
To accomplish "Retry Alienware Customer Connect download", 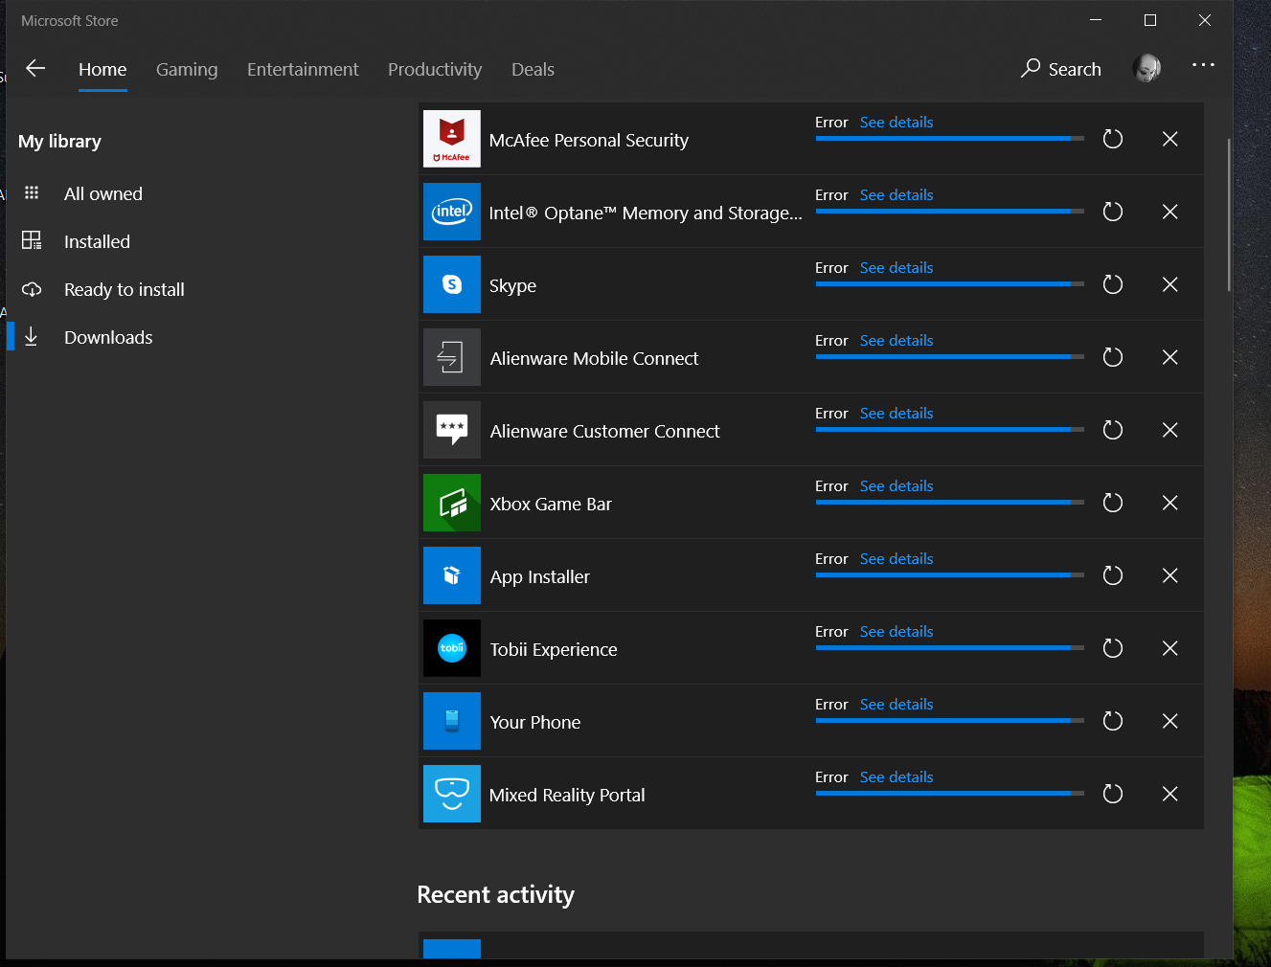I will coord(1113,430).
